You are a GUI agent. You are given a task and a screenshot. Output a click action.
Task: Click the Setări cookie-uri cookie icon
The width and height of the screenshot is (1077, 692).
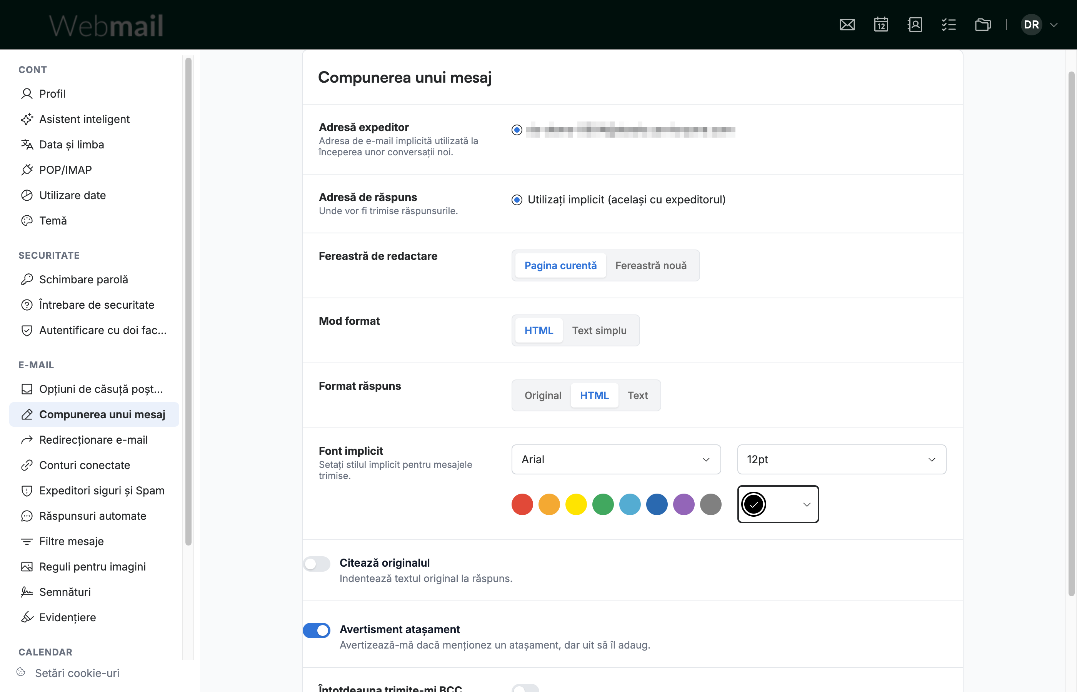pos(21,672)
